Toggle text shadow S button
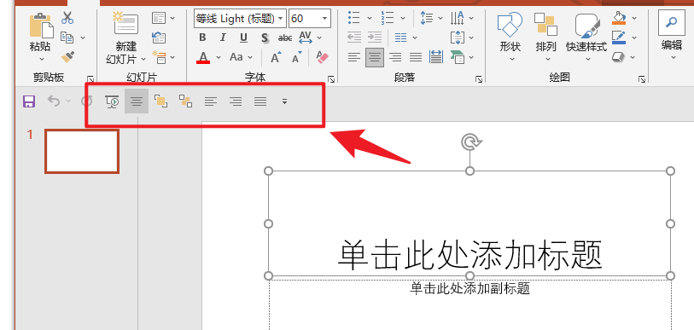The height and width of the screenshot is (330, 694). pyautogui.click(x=265, y=38)
